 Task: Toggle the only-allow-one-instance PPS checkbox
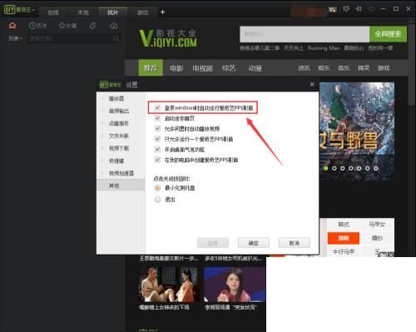pos(157,139)
